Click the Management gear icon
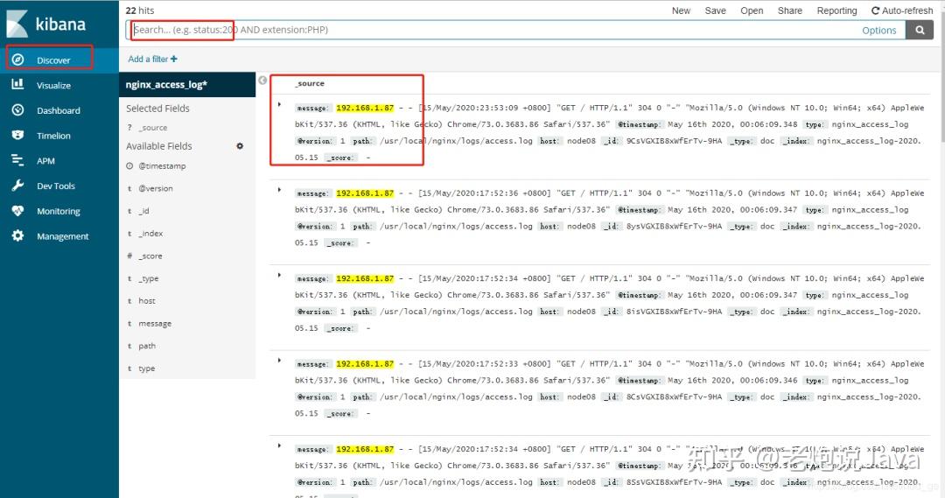The width and height of the screenshot is (945, 498). tap(18, 235)
